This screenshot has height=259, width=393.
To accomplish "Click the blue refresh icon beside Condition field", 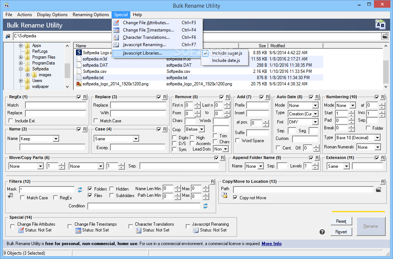I will [205, 206].
